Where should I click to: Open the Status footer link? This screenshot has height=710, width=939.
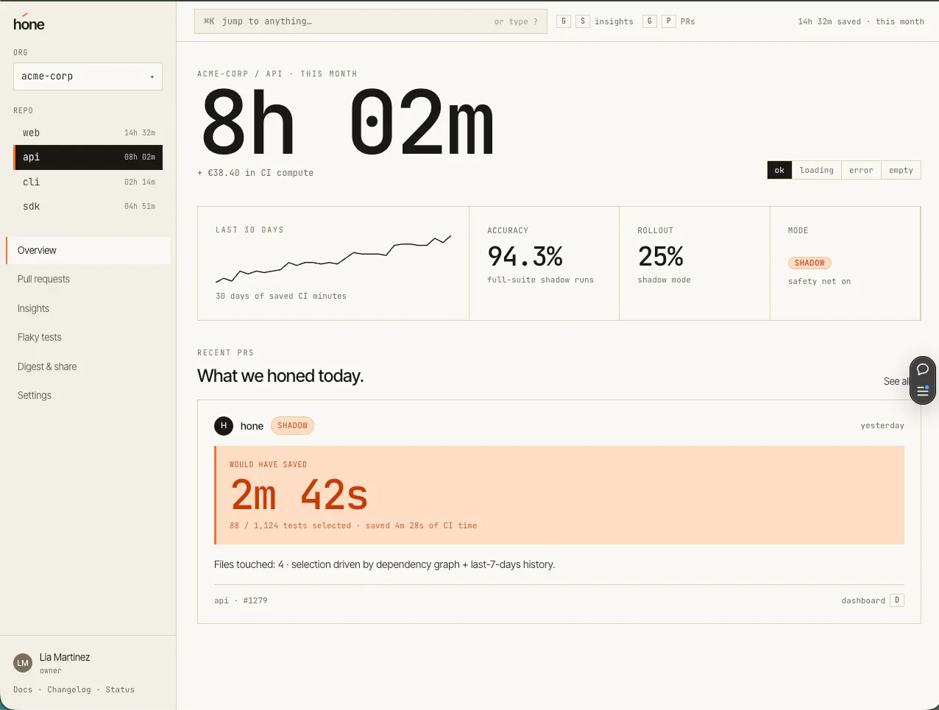[x=120, y=689]
